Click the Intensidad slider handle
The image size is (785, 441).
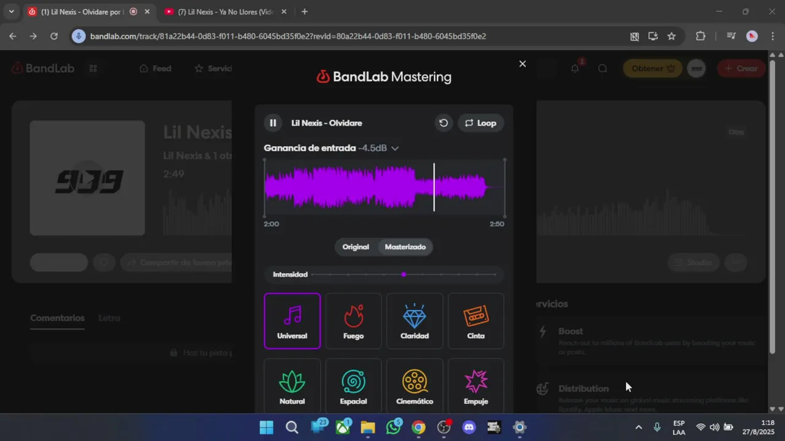tap(404, 274)
